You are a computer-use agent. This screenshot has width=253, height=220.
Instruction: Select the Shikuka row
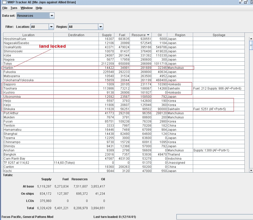pyautogui.click(x=124, y=109)
